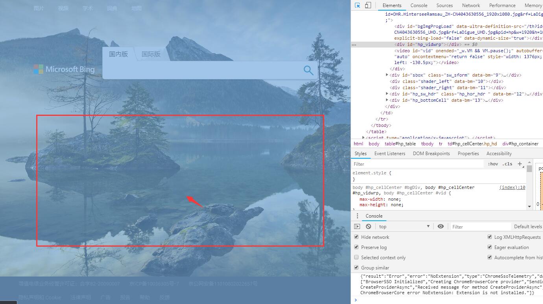Click the Bing search magnifier icon

[x=308, y=70]
